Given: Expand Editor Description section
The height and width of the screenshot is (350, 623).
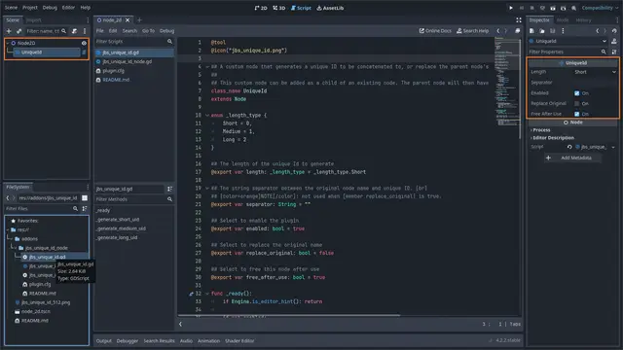Looking at the screenshot, I should click(x=552, y=138).
